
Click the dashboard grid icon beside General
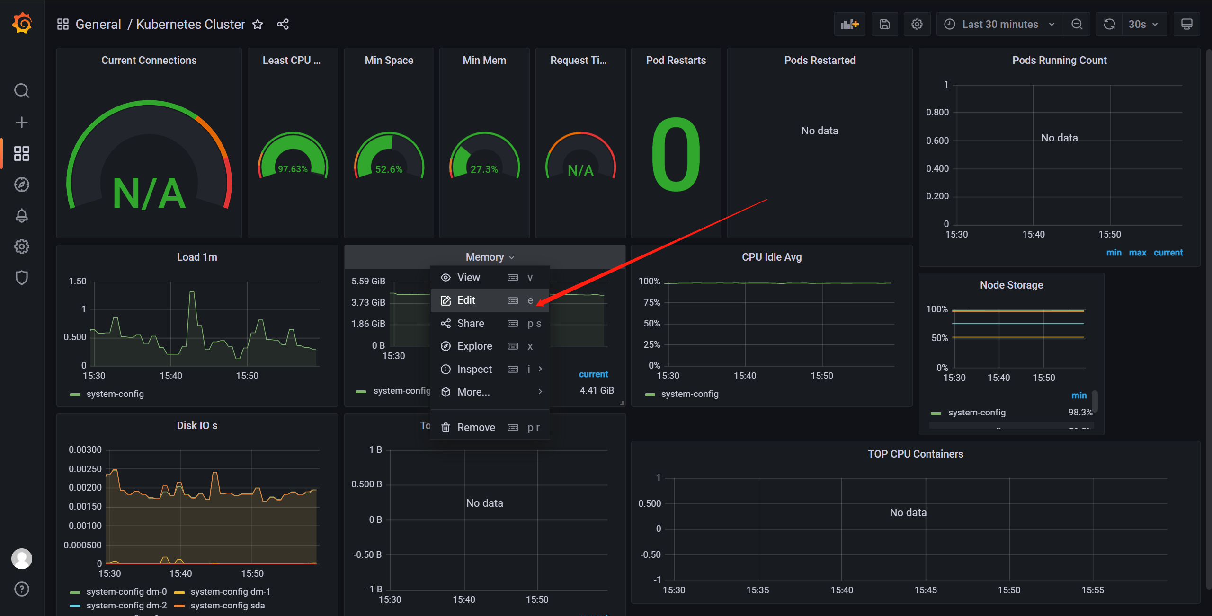tap(63, 24)
